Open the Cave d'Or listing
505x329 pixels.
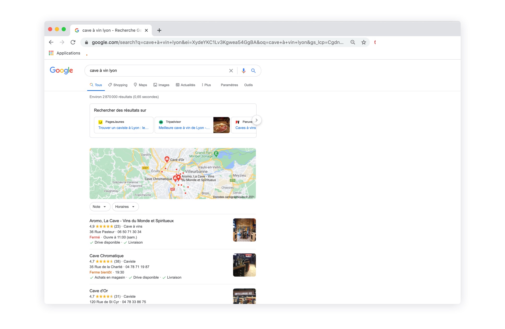[x=99, y=291]
